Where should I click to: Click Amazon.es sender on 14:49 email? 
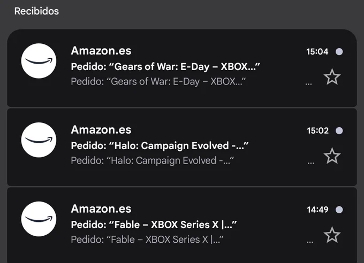(x=101, y=208)
